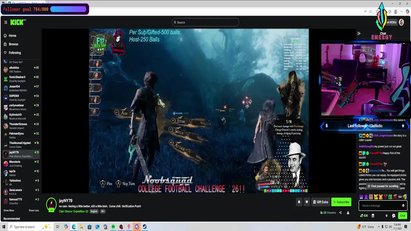Collapse chat panel arrow icon
Viewport: 411px width, 231px height.
tap(359, 33)
